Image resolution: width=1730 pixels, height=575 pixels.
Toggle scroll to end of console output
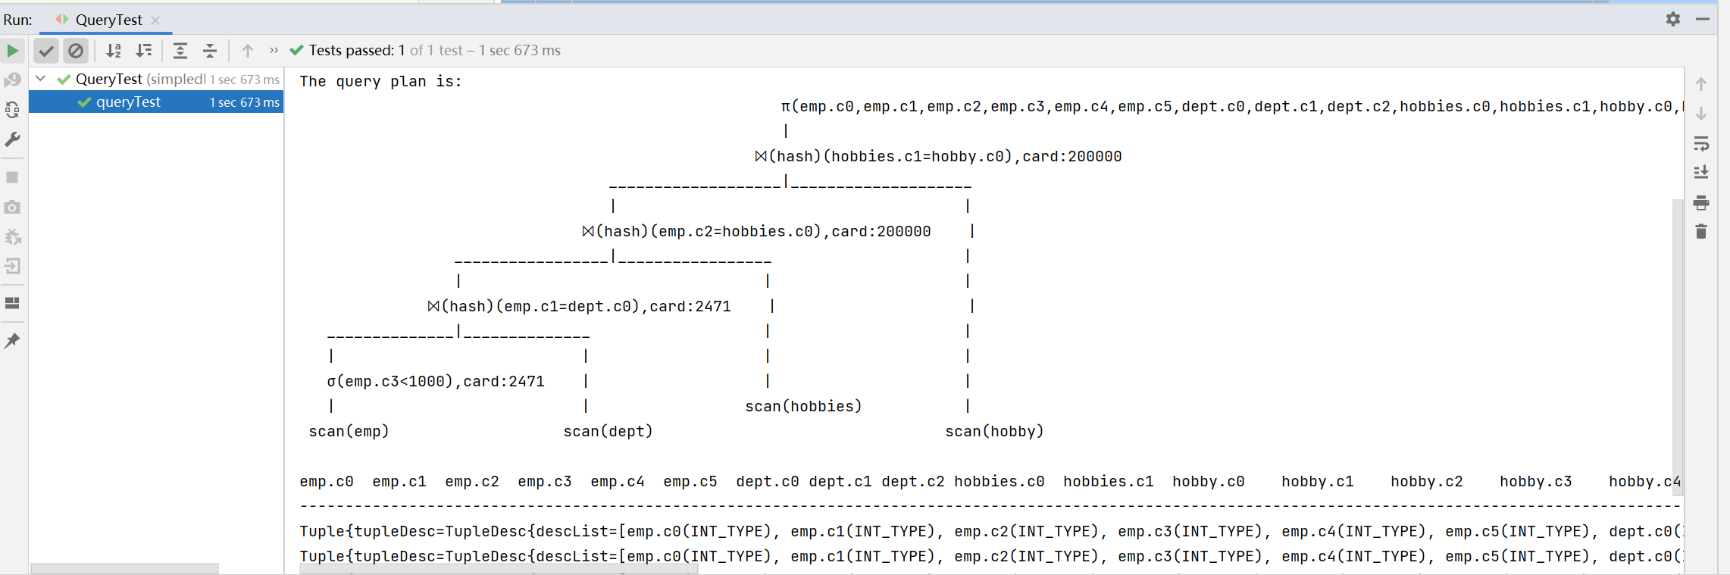[x=1701, y=173]
